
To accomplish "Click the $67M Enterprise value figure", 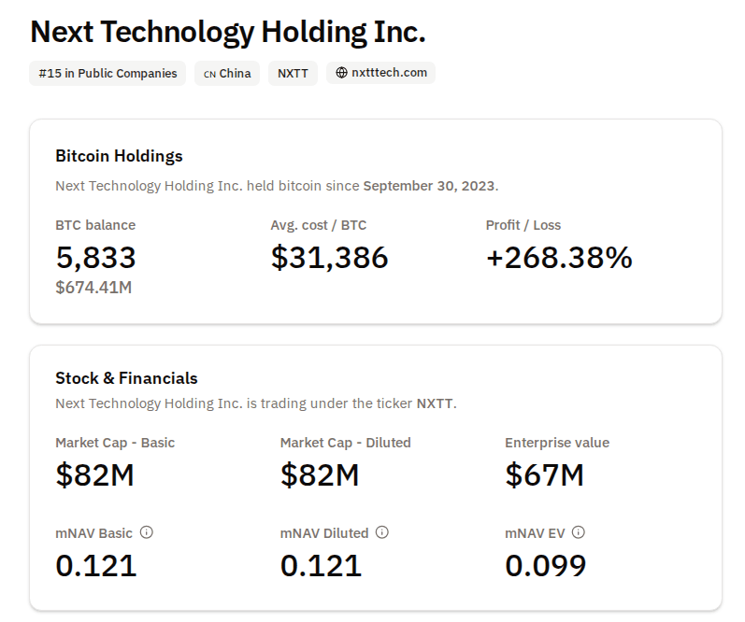I will click(544, 474).
